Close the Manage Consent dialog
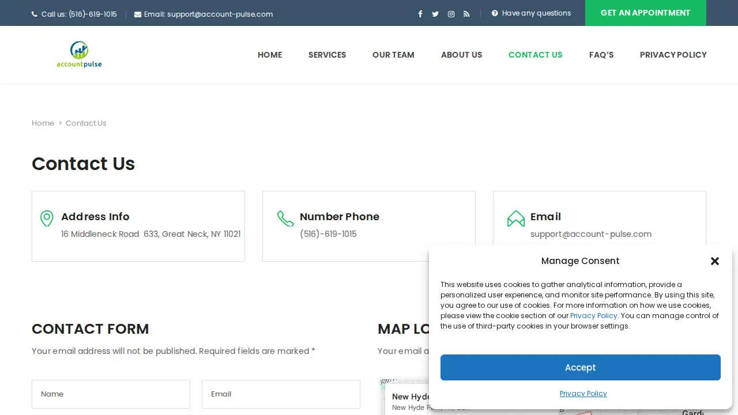This screenshot has width=738, height=415. tap(715, 261)
